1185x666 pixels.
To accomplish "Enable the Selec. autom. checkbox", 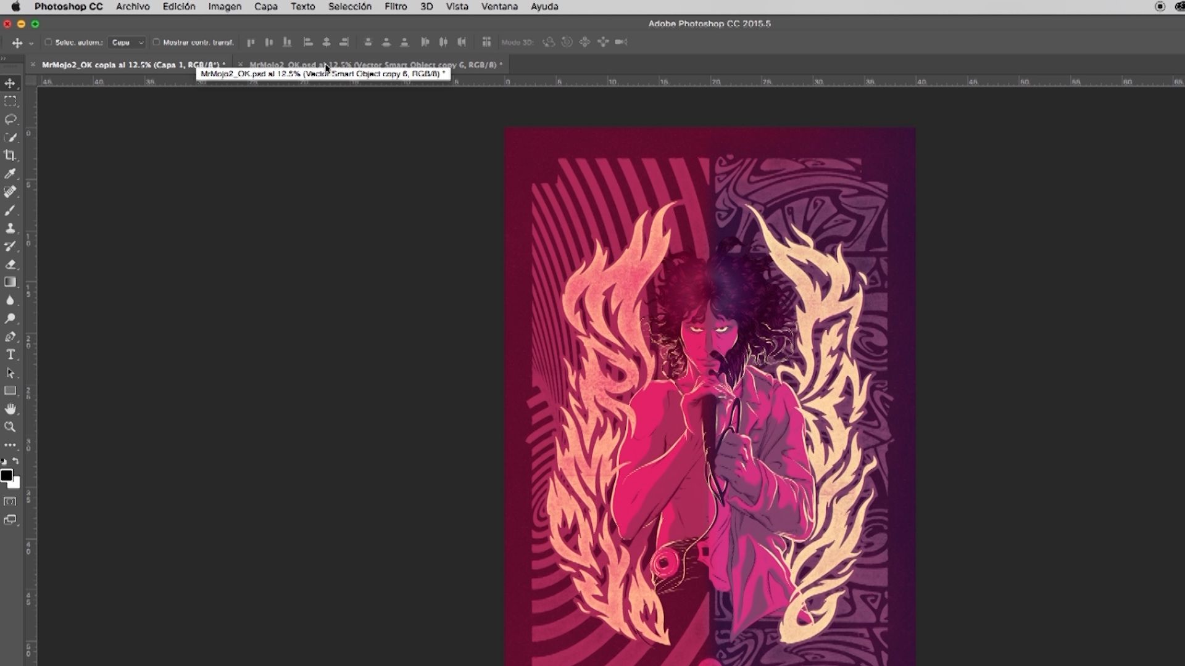I will coord(48,43).
